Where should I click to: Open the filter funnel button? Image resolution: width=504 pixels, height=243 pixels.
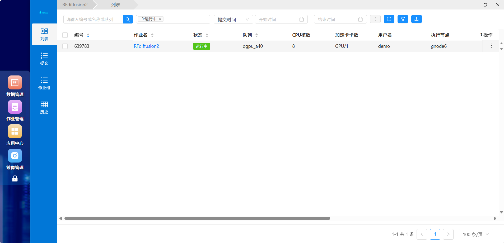(x=403, y=19)
